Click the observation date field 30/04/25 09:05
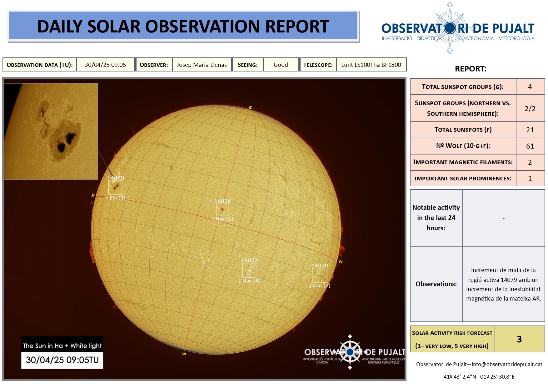The width and height of the screenshot is (548, 387). coord(105,65)
